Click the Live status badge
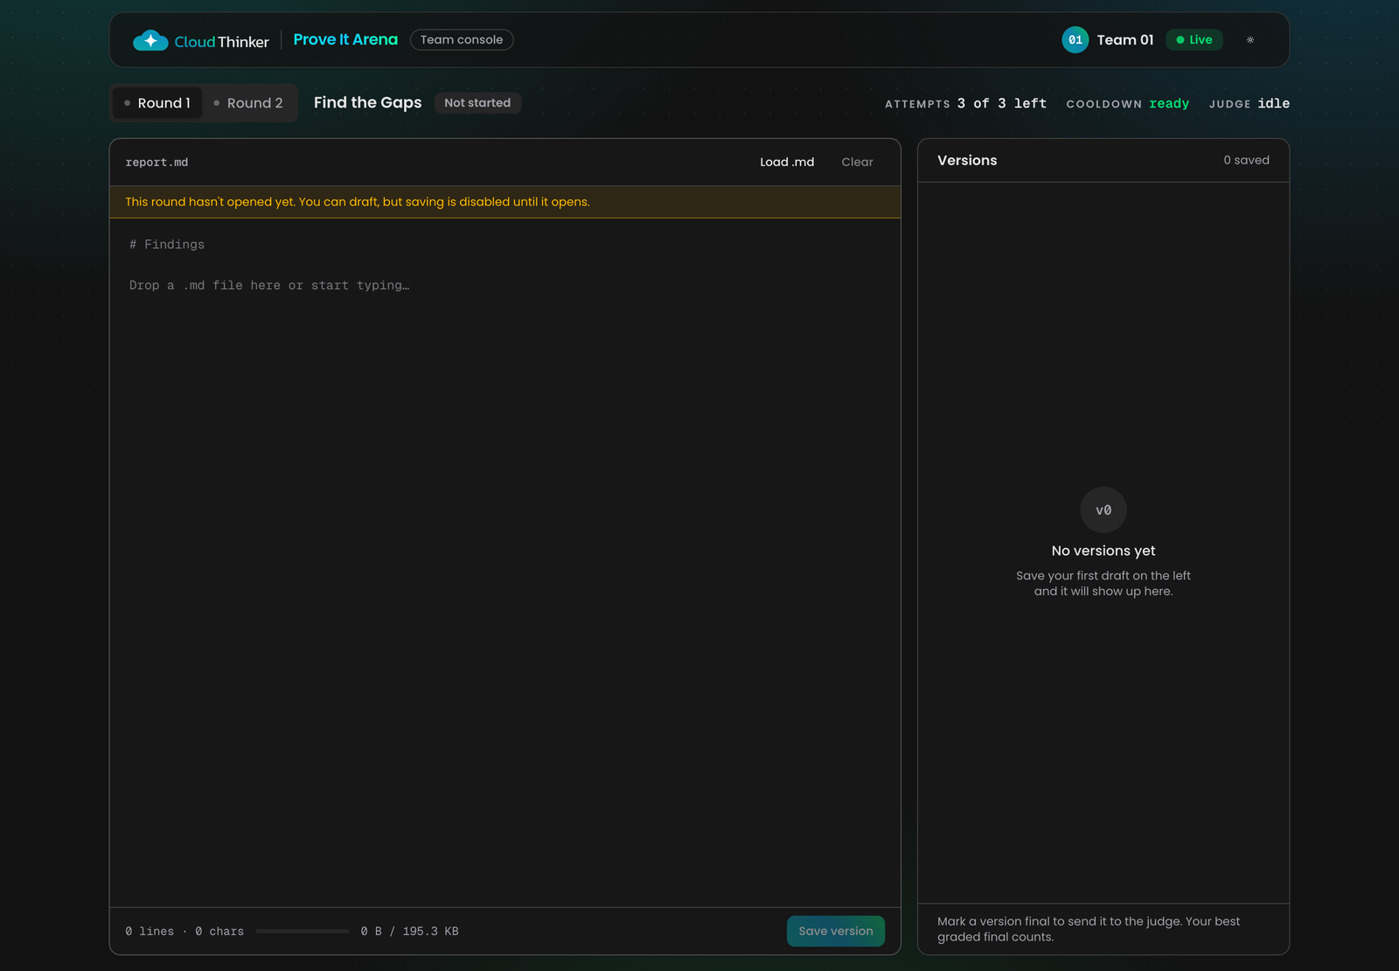1399x971 pixels. pyautogui.click(x=1194, y=40)
